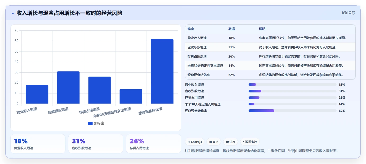Click the 营业收入增速 progress bar

pyautogui.click(x=292, y=85)
